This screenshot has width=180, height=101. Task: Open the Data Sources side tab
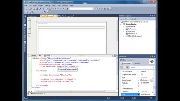[x=25, y=47]
